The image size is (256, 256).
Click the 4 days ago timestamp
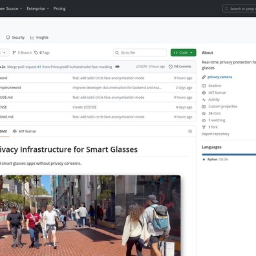[x=184, y=107]
